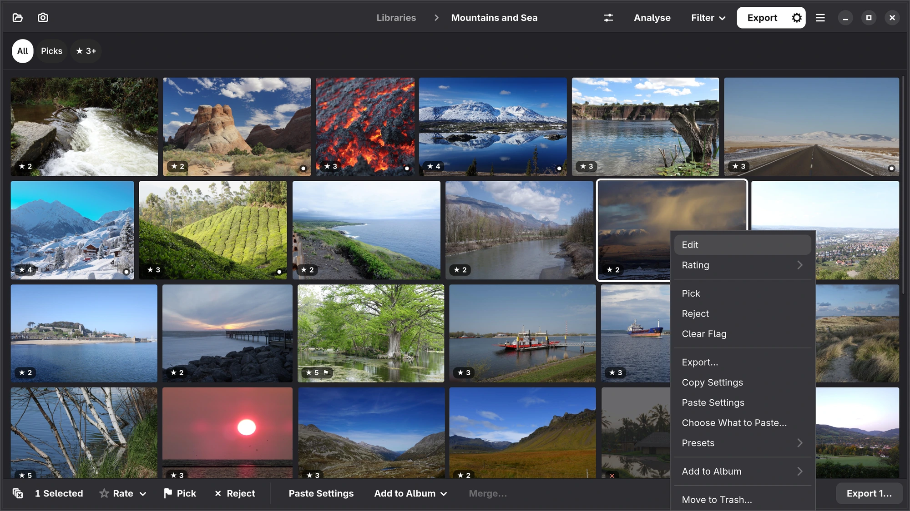
Task: Open a library folder icon
Action: click(x=18, y=18)
